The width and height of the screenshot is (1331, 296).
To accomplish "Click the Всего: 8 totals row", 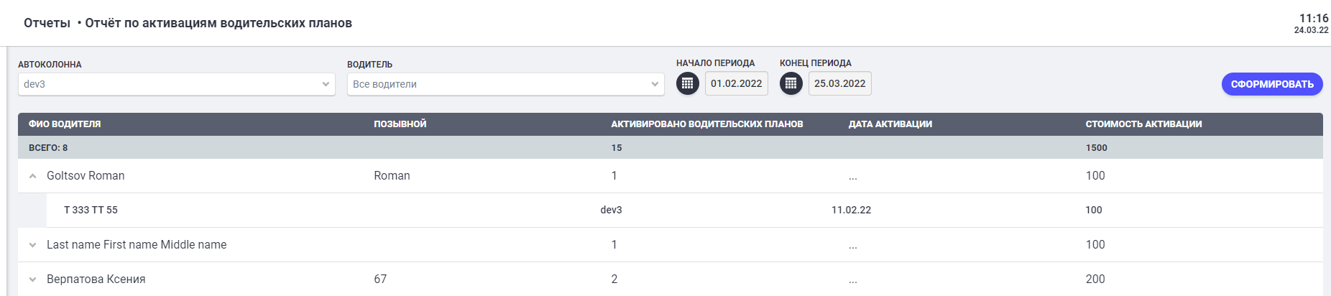I will coord(48,148).
